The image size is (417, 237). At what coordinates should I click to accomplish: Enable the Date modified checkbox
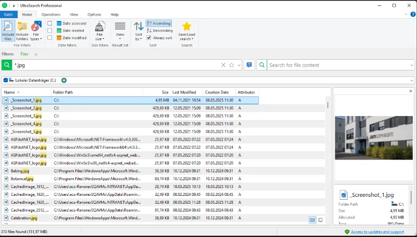click(50, 38)
